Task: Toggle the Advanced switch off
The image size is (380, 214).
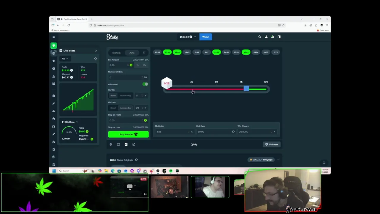Action: click(145, 84)
